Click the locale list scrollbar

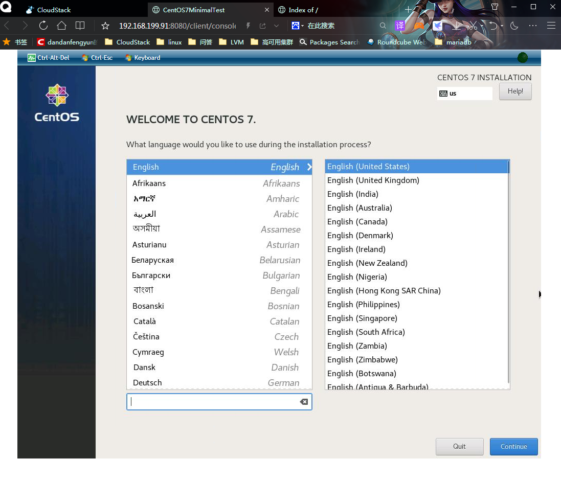coord(508,272)
